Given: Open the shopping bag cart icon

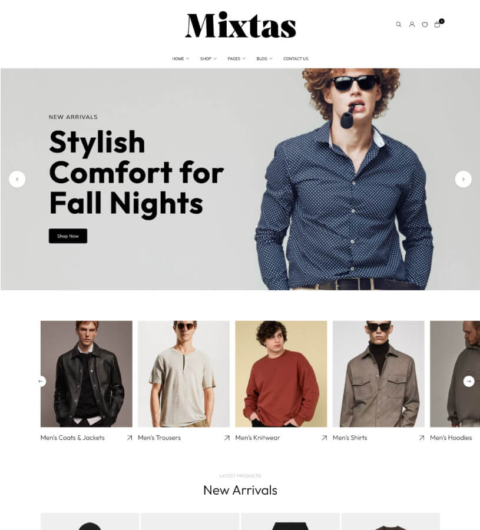Looking at the screenshot, I should point(438,24).
